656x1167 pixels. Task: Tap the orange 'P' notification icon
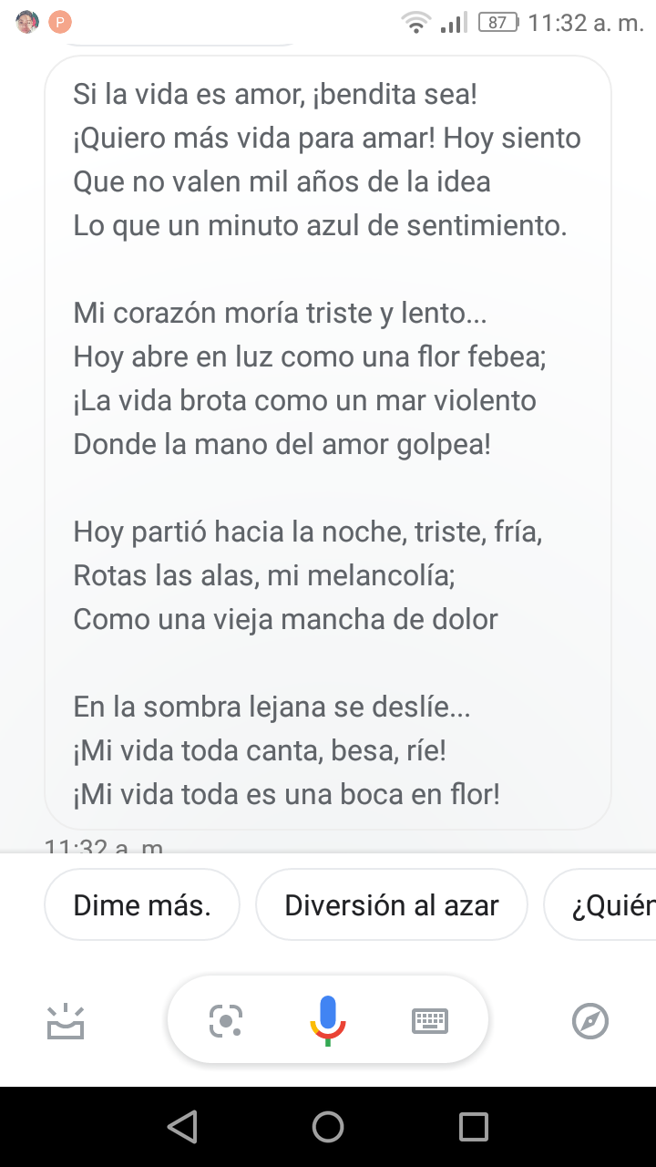coord(60,22)
